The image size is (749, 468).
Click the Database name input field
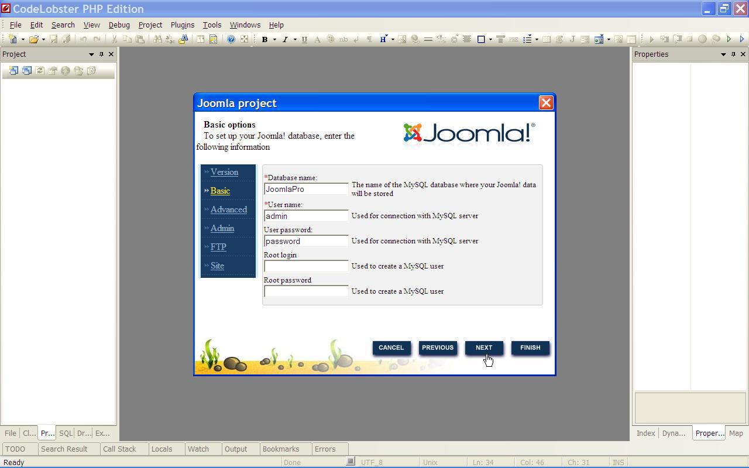coord(306,189)
